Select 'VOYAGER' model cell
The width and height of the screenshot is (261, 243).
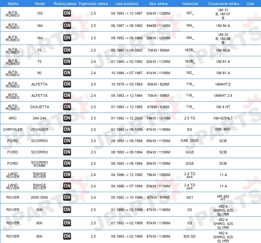tap(39, 129)
